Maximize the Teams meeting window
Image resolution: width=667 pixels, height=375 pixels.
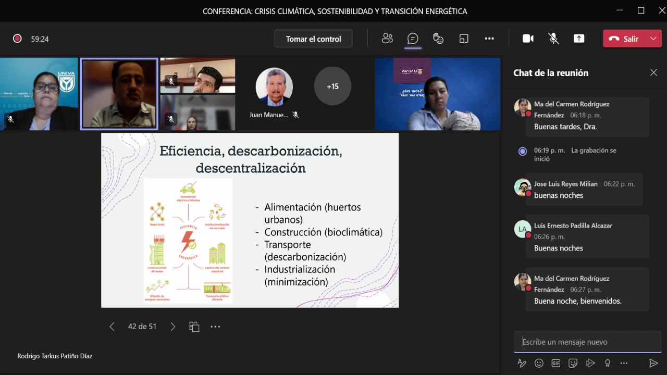(641, 10)
